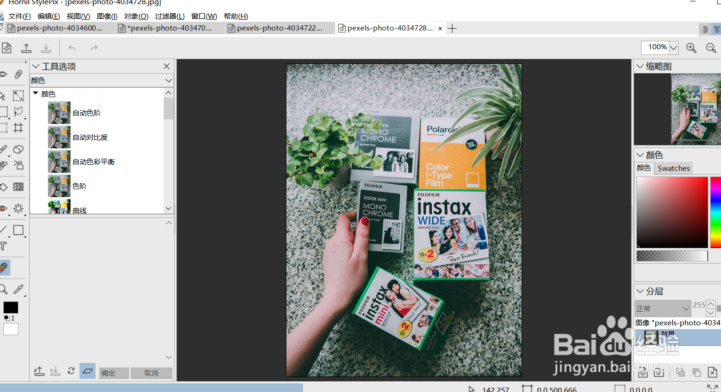Switch to the Swatches tab
Image resolution: width=721 pixels, height=392 pixels.
pyautogui.click(x=673, y=168)
